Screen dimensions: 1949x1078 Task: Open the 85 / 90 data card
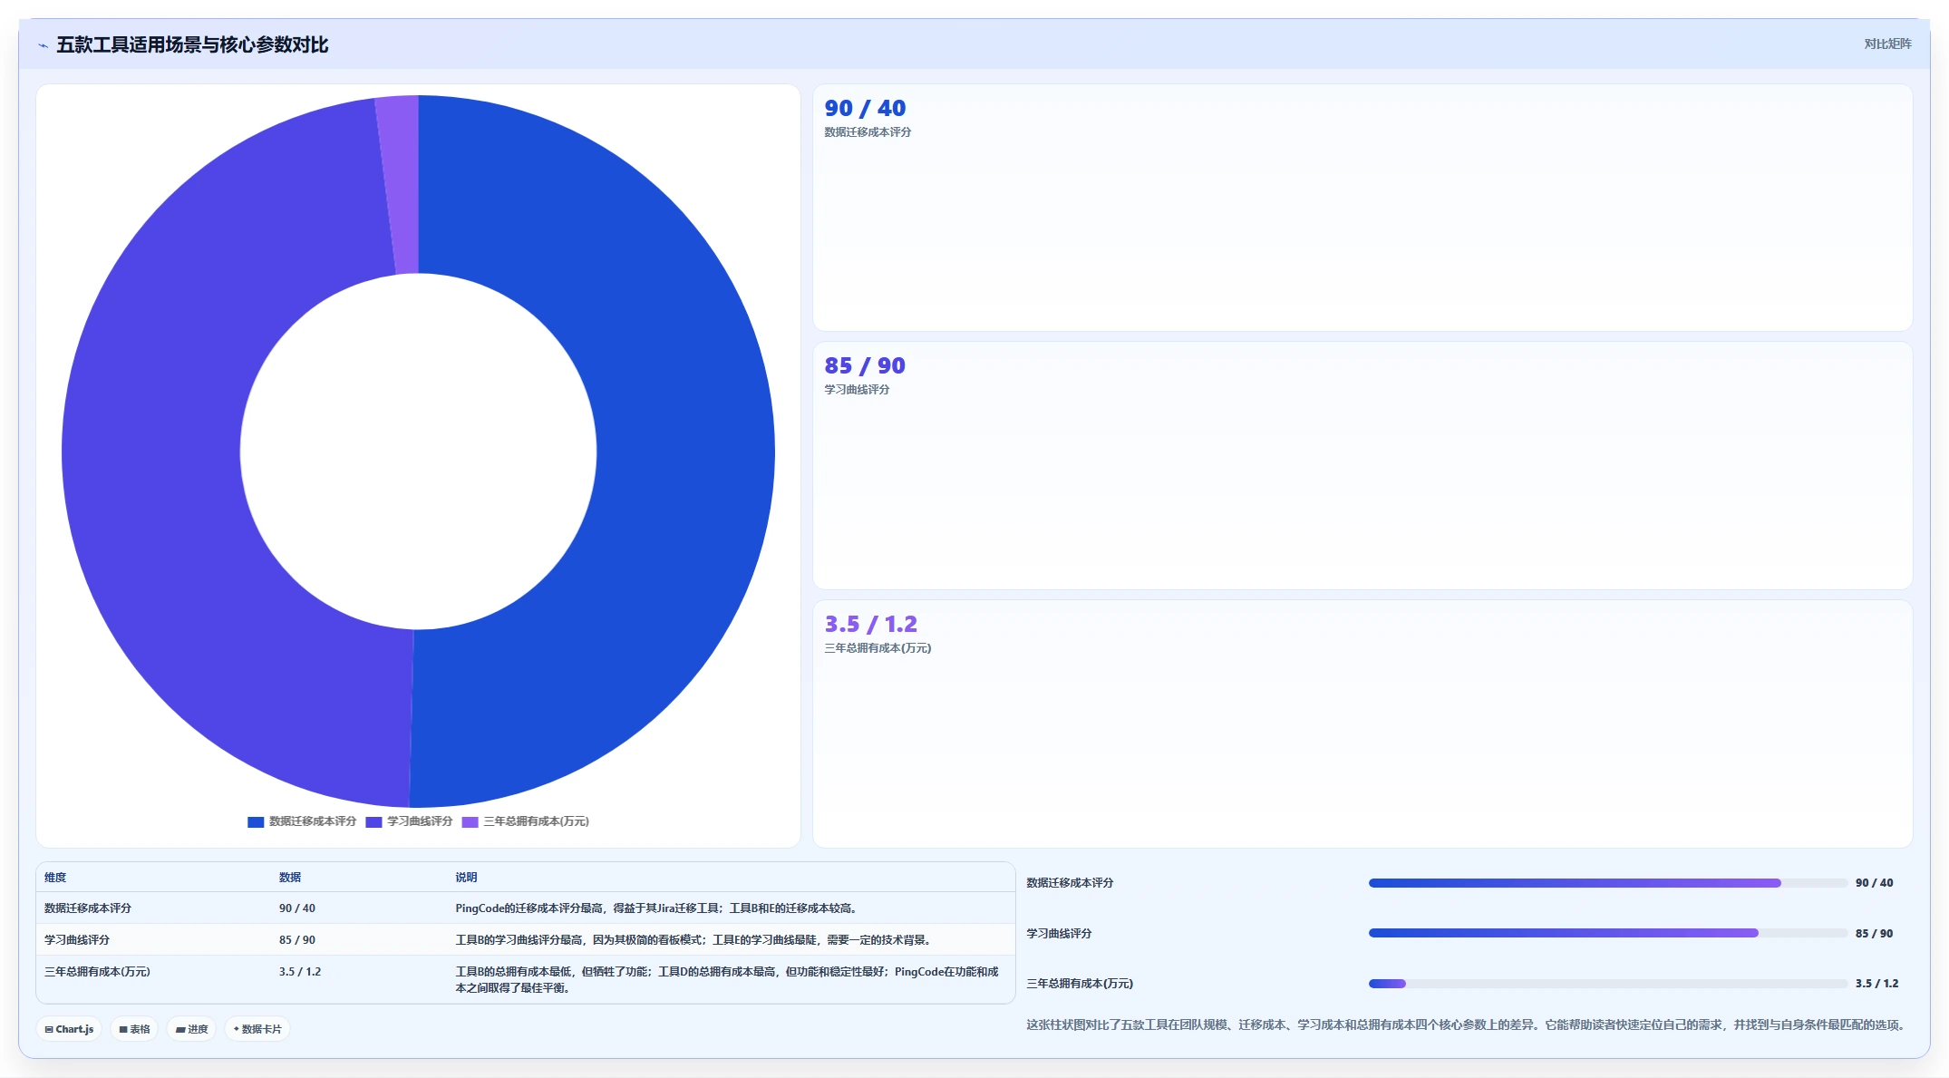pos(1362,466)
